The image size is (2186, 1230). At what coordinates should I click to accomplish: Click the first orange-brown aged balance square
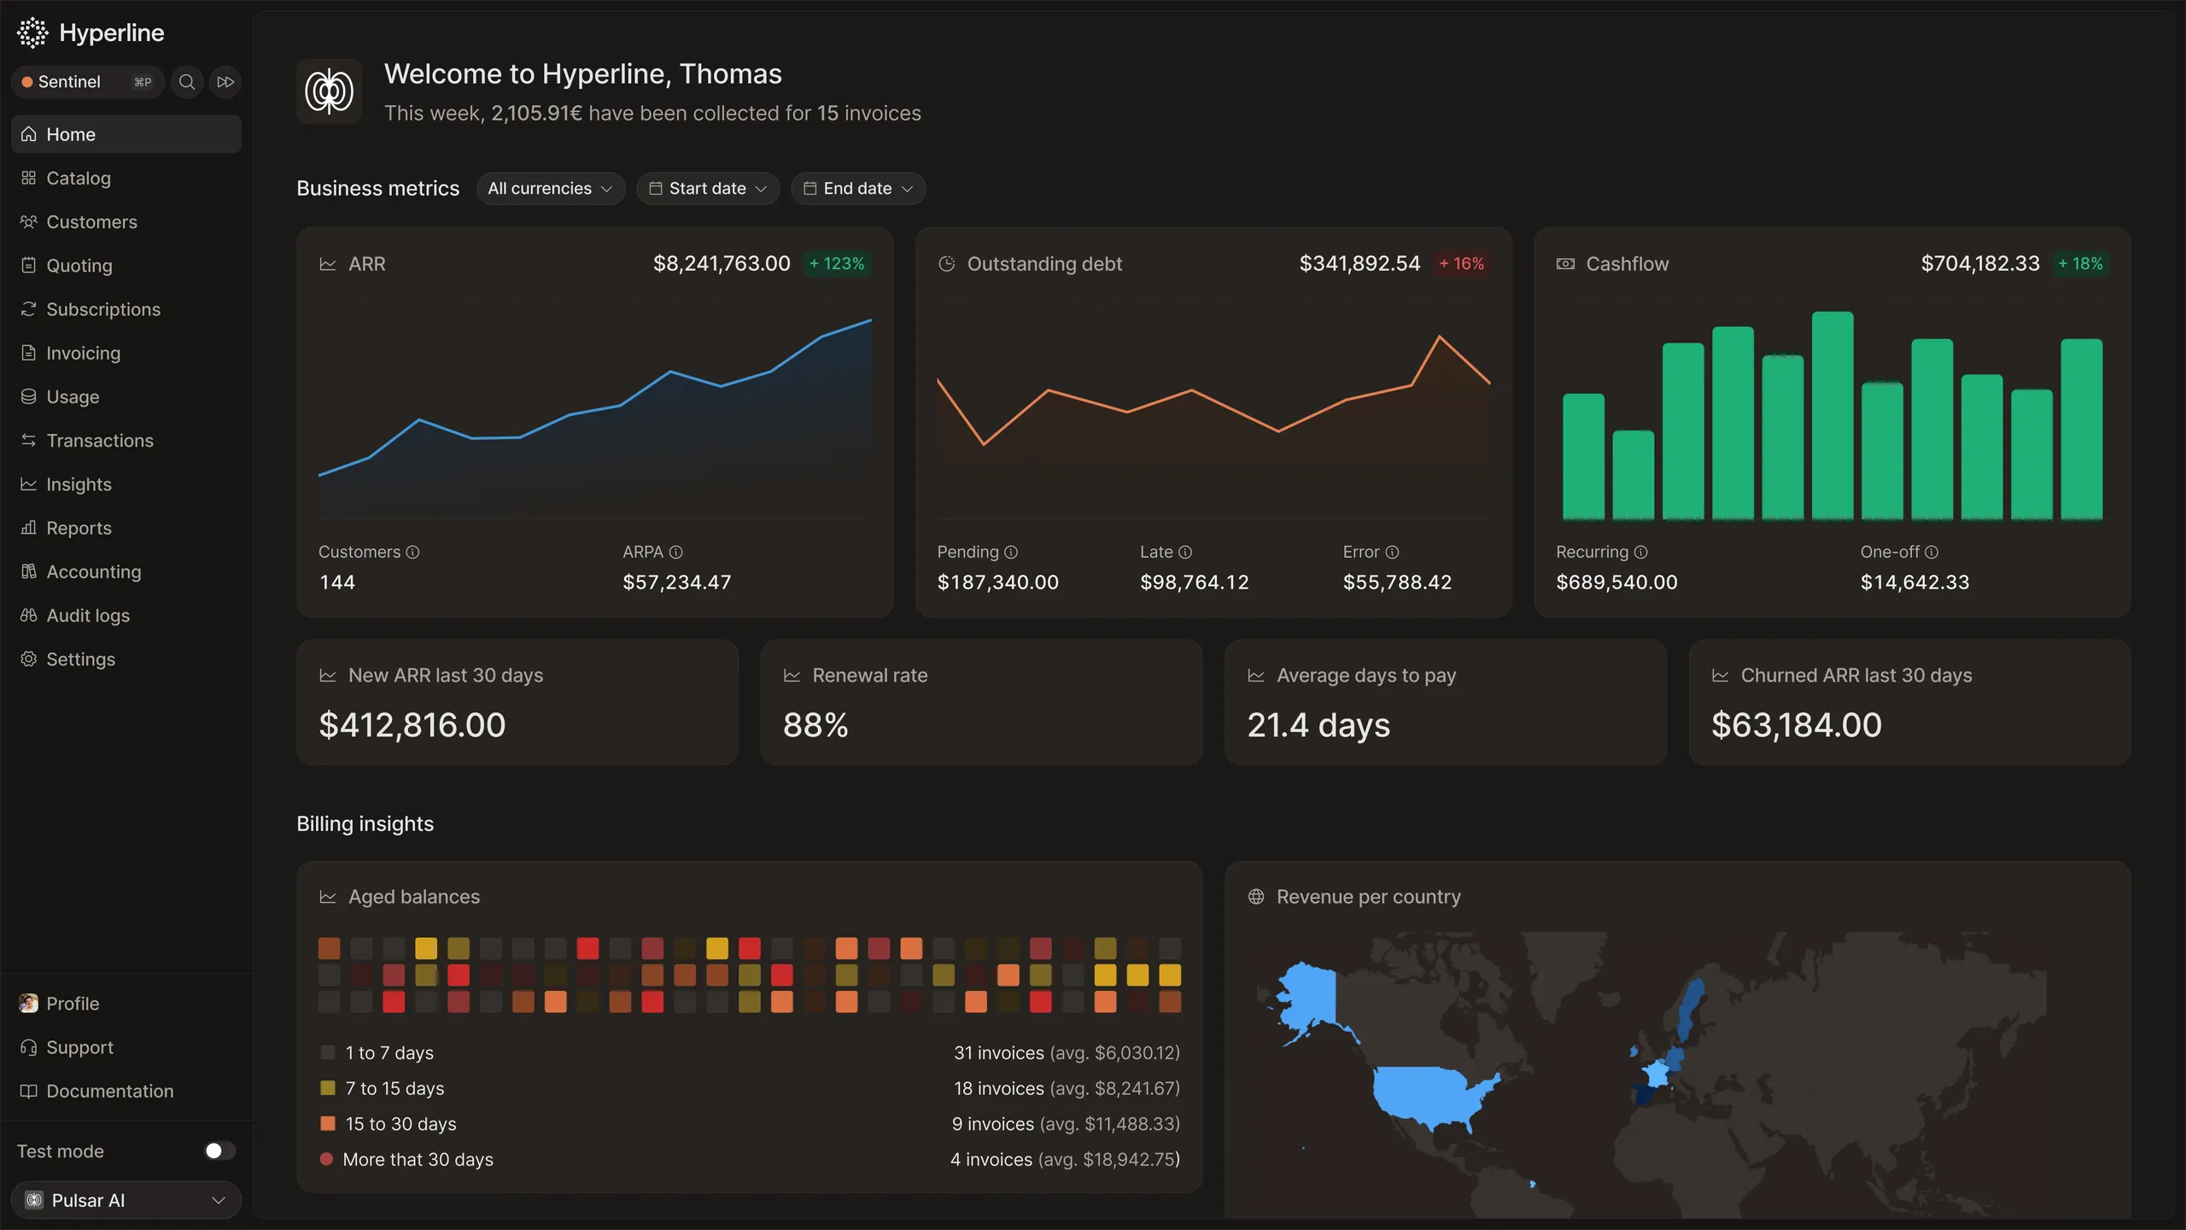tap(329, 948)
